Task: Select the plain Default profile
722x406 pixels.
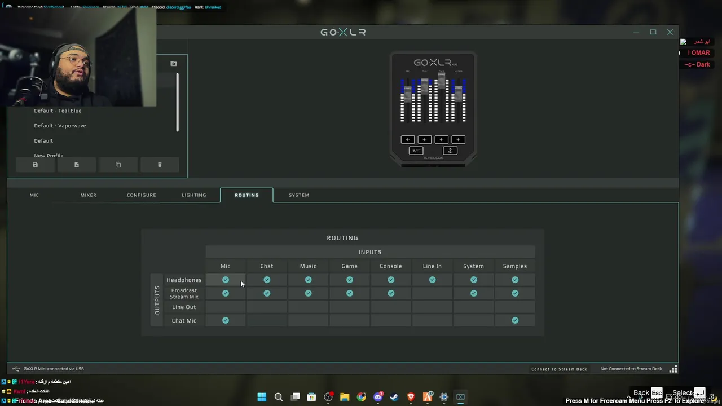Action: [x=43, y=141]
